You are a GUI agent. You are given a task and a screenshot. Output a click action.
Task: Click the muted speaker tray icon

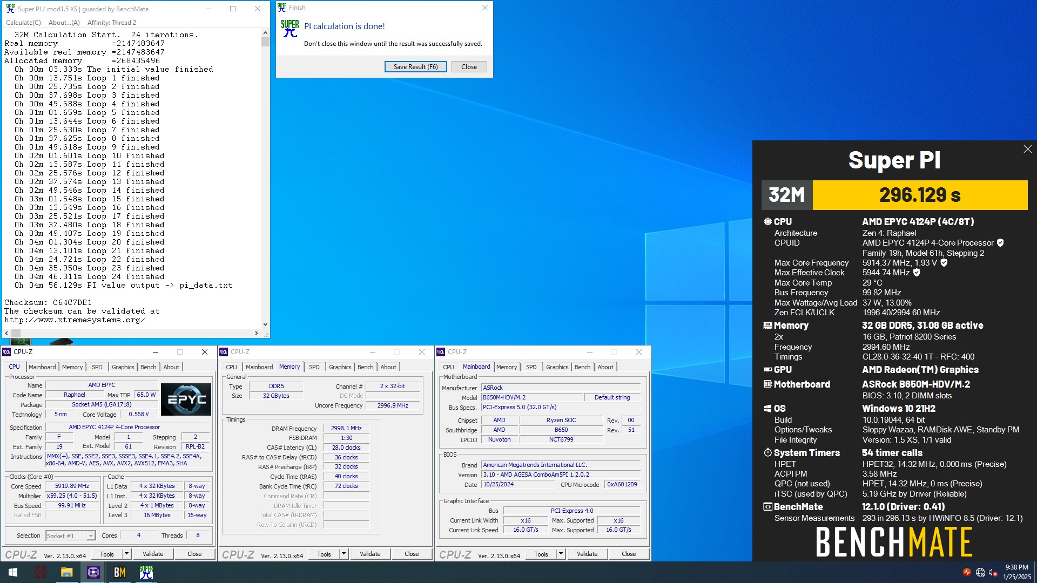coord(993,572)
